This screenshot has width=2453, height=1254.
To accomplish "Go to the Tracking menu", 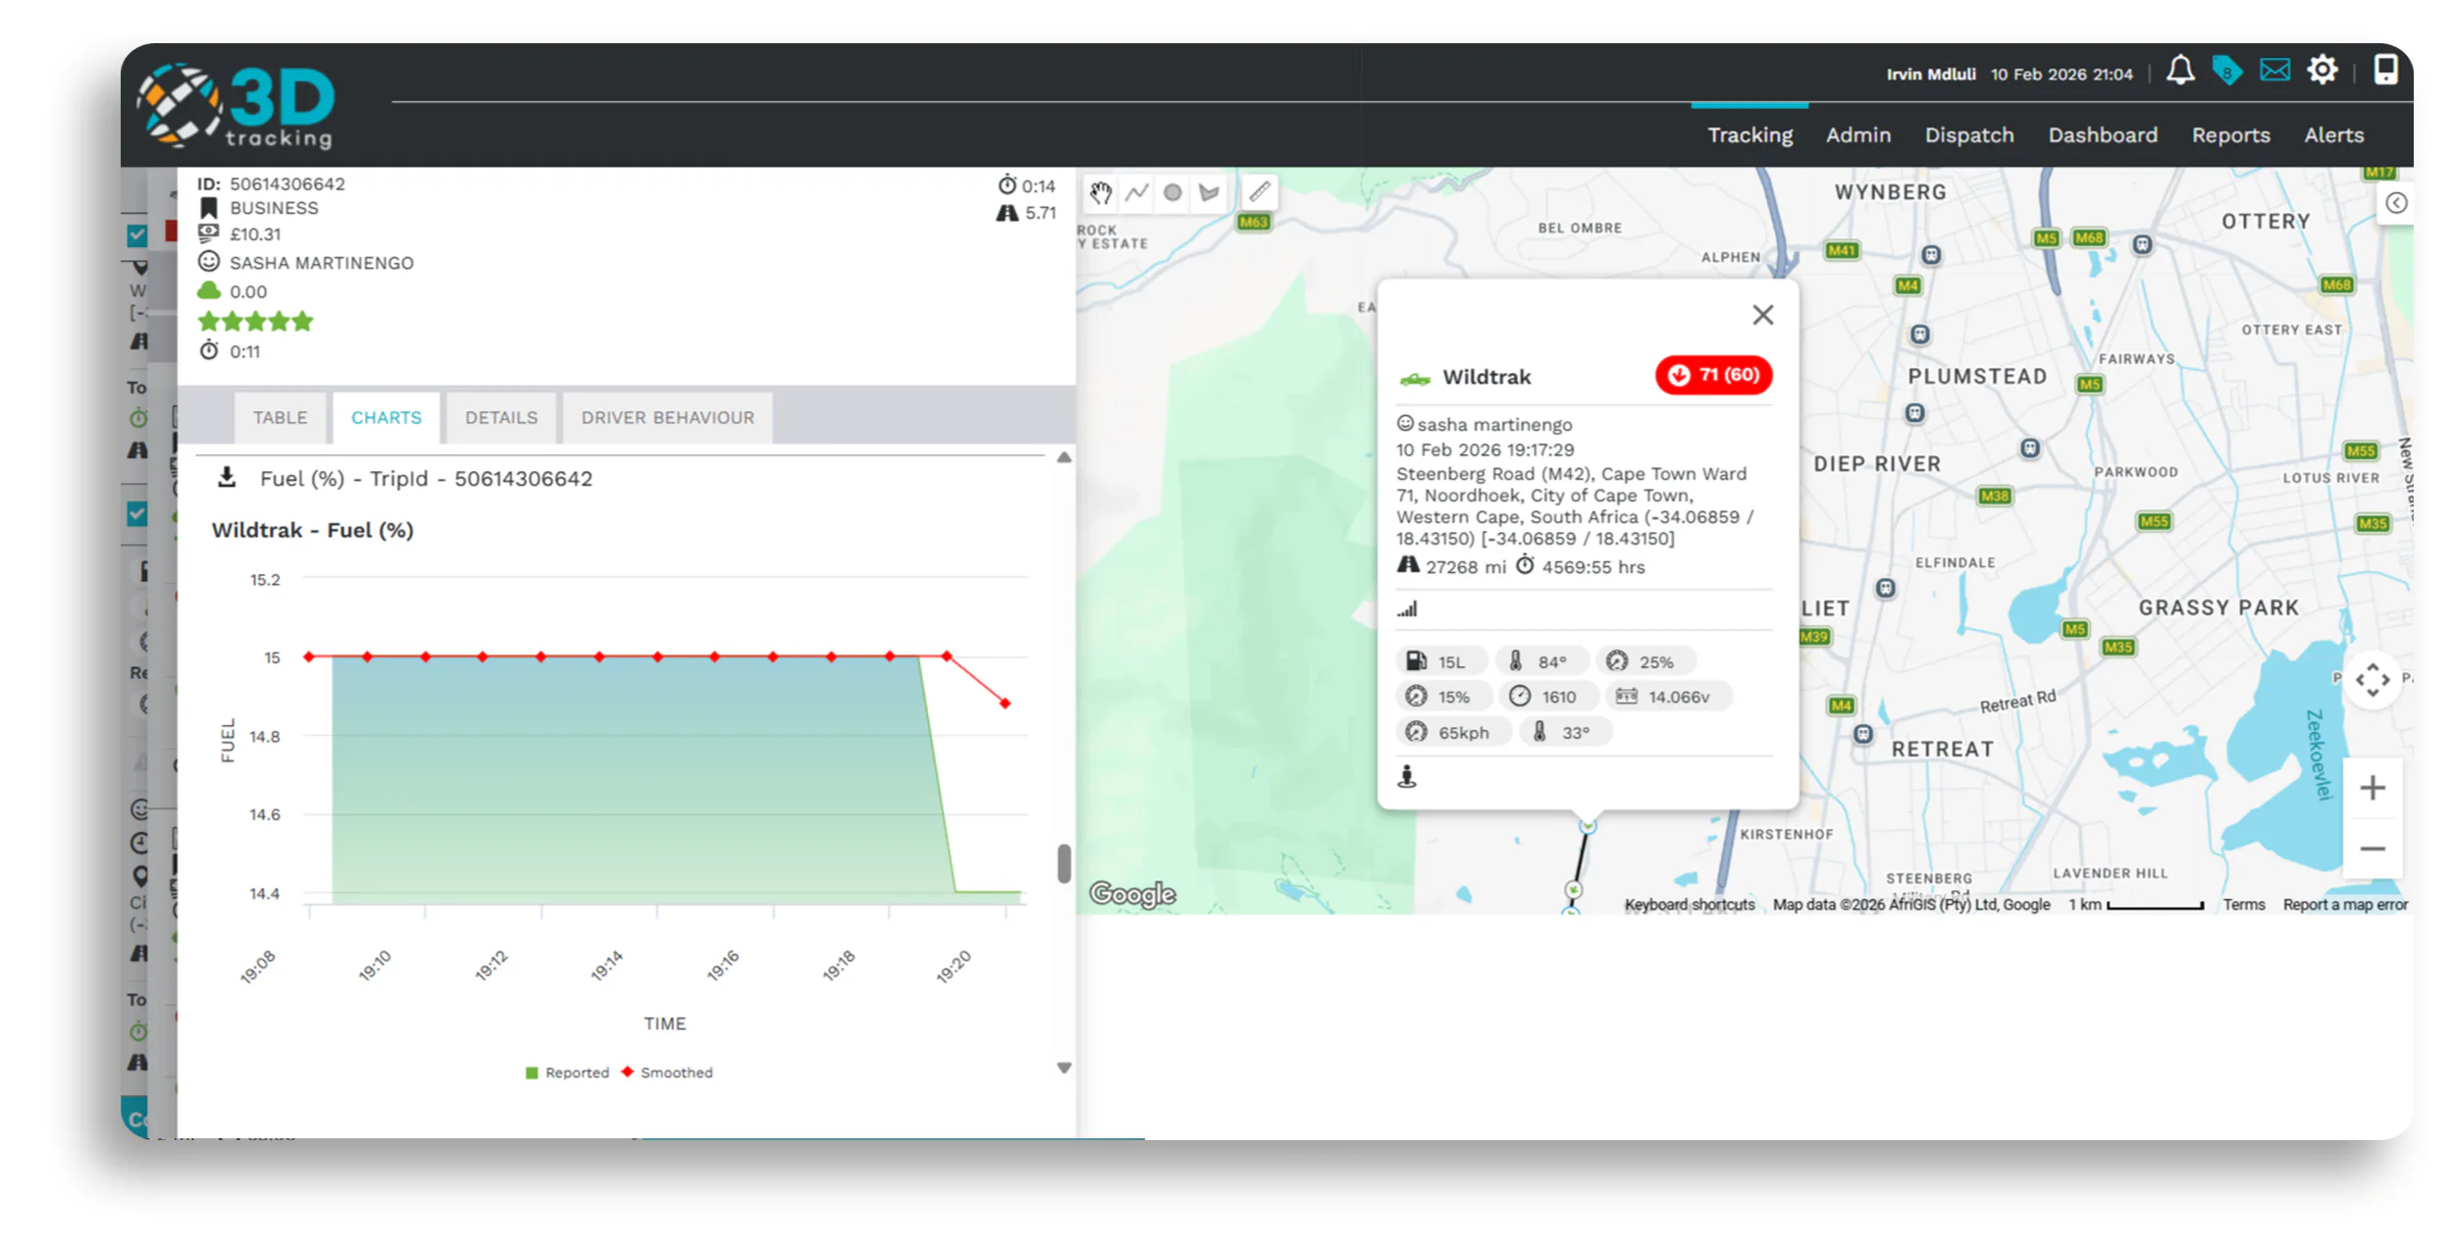I will (1749, 135).
